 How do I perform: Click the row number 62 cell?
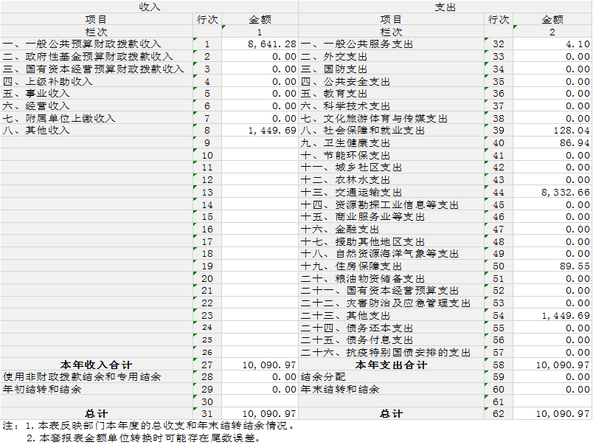point(499,414)
